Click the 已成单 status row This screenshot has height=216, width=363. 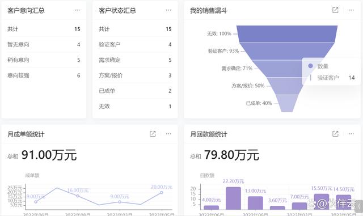pos(135,91)
